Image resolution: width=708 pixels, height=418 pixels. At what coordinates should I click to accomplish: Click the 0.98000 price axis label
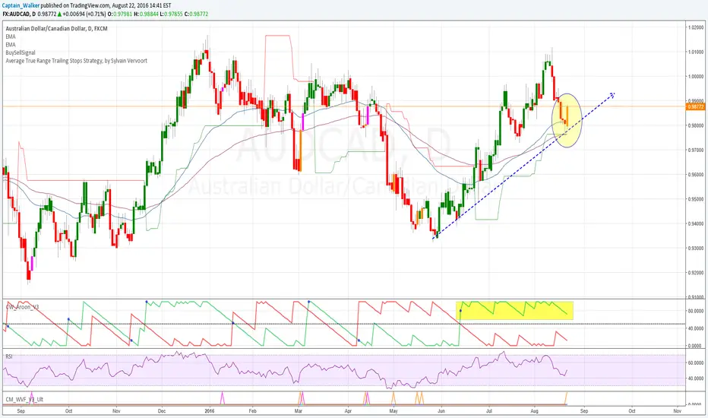[696, 125]
